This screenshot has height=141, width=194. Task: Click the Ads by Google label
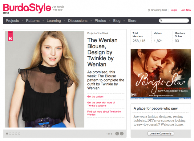point(184,98)
